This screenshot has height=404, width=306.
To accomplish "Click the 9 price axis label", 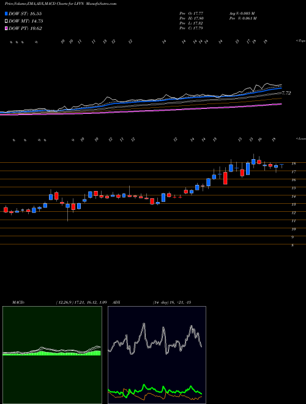I will [293, 238].
